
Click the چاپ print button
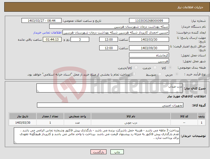[117, 152]
